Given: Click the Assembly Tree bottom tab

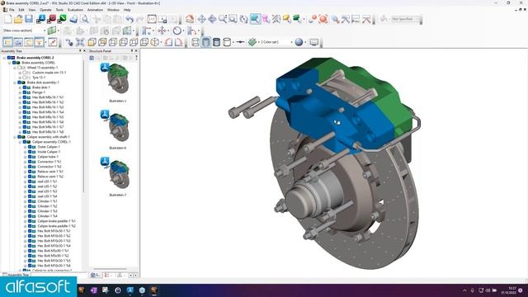Looking at the screenshot, I should (x=16, y=275).
